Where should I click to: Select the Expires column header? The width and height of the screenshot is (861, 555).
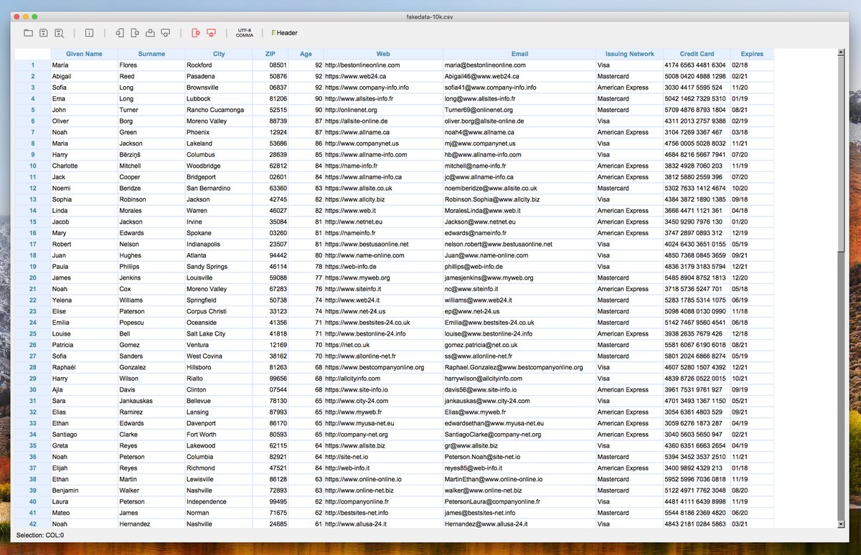[752, 54]
